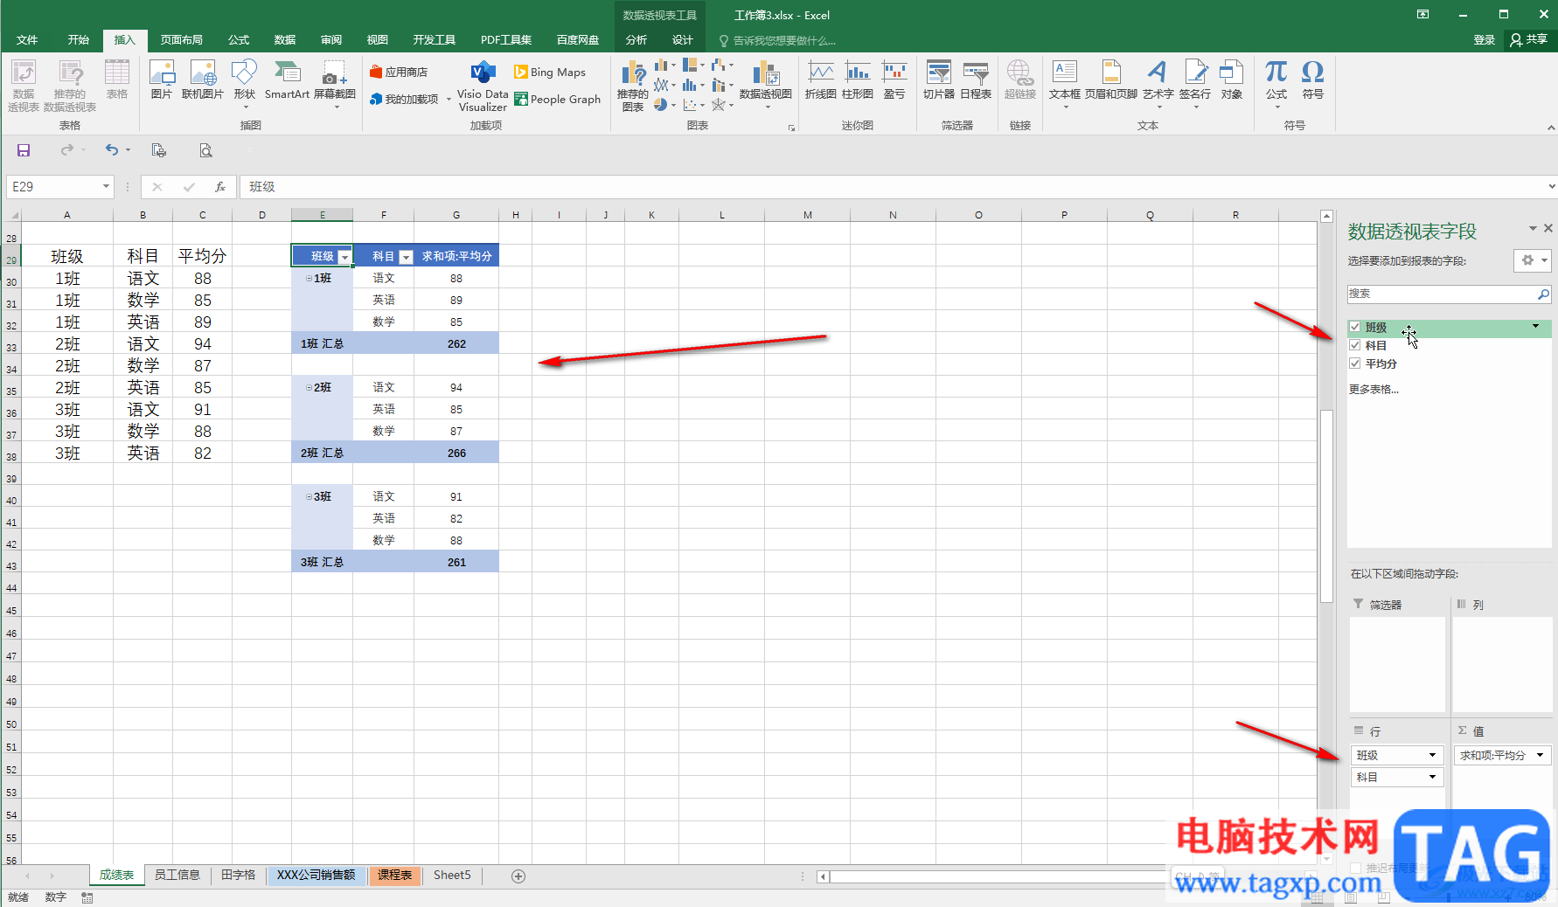This screenshot has width=1558, height=907.
Task: Insert a Line sparkline
Action: click(820, 80)
